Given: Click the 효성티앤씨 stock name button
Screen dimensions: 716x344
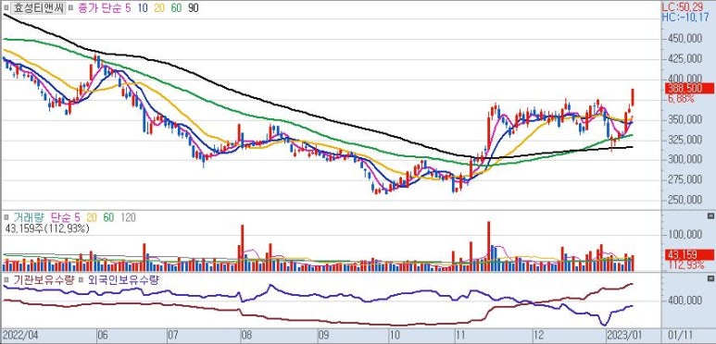Looking at the screenshot, I should tap(38, 7).
